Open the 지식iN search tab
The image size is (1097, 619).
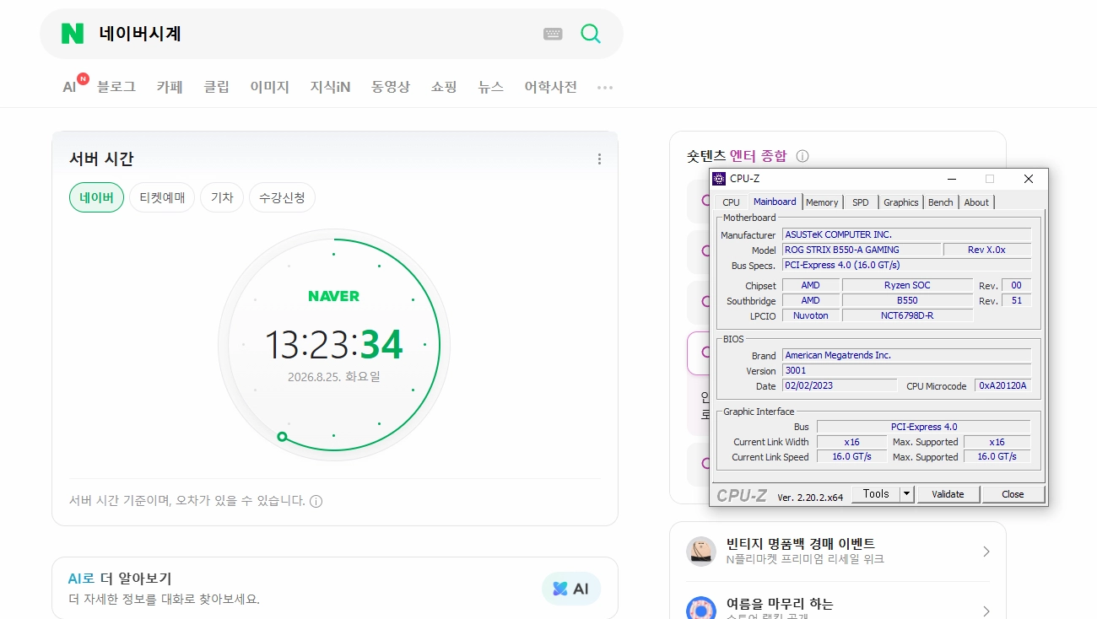330,87
